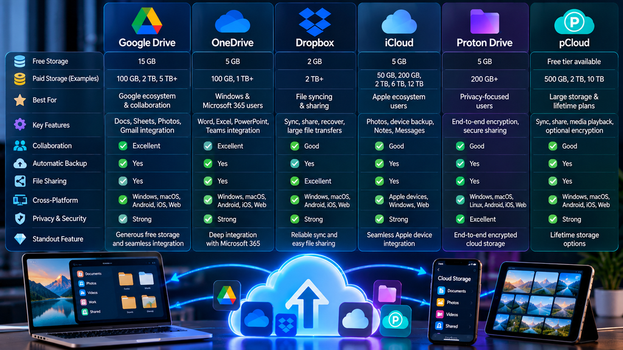Image resolution: width=623 pixels, height=350 pixels.
Task: Tap the back chevron on the phone
Action: (x=439, y=270)
